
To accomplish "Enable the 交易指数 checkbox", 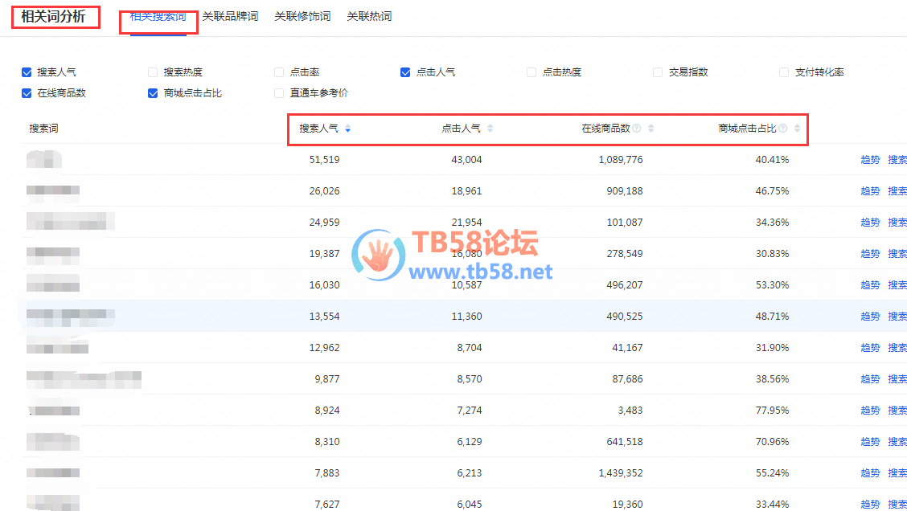I will [x=659, y=72].
